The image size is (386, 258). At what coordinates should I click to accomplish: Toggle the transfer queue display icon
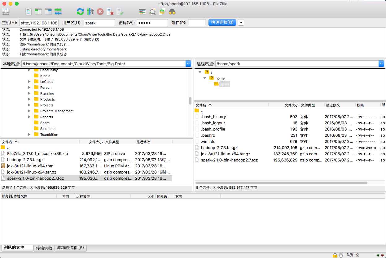pos(58,12)
